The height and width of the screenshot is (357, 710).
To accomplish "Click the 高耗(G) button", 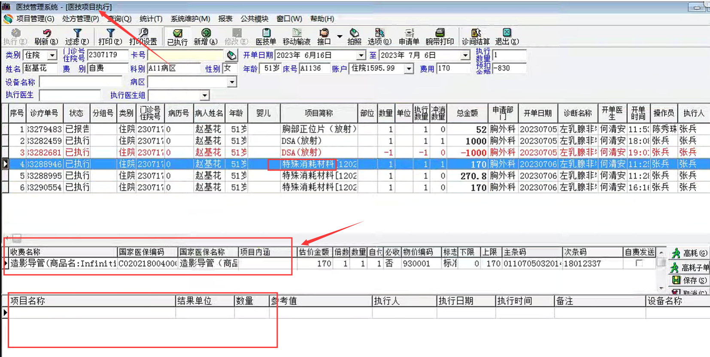I will tap(689, 253).
